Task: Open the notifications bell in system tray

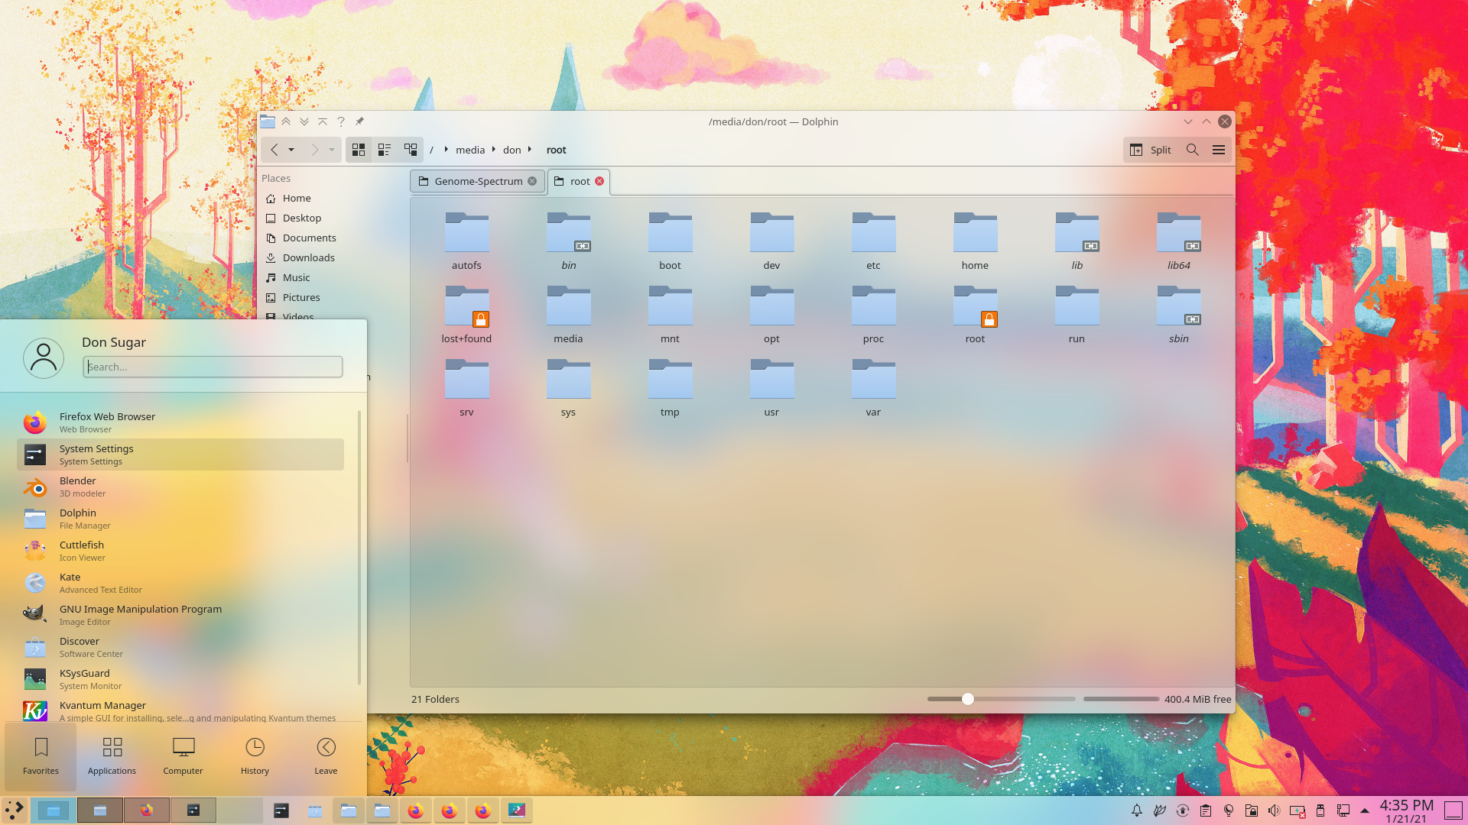Action: click(1137, 810)
